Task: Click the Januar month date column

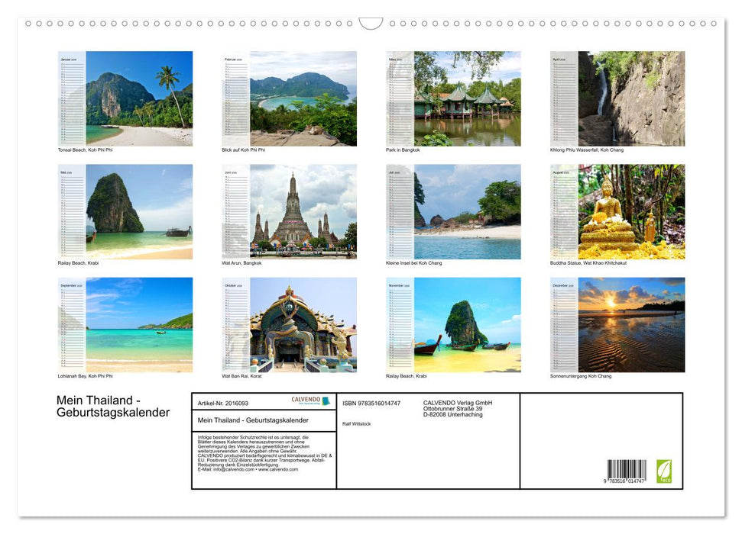Action: click(72, 98)
